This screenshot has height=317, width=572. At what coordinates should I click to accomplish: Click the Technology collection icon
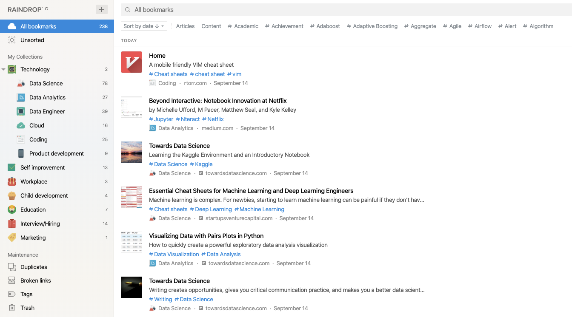(12, 69)
